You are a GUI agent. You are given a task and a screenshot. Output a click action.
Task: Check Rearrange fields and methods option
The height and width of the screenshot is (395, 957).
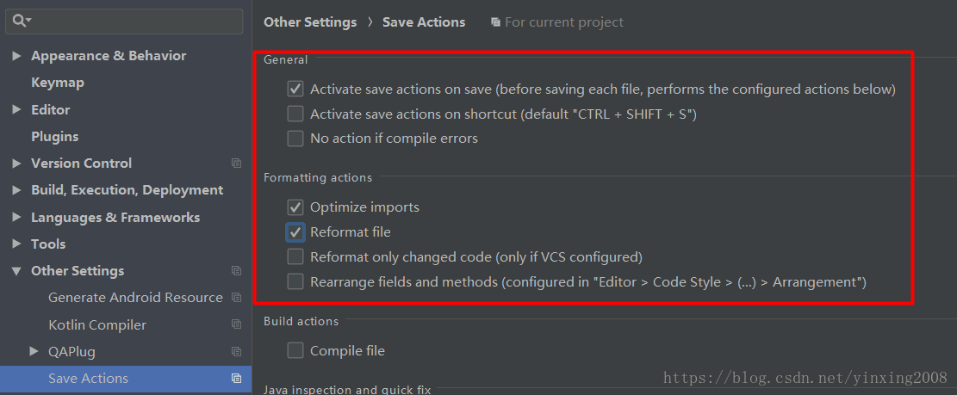pos(295,281)
